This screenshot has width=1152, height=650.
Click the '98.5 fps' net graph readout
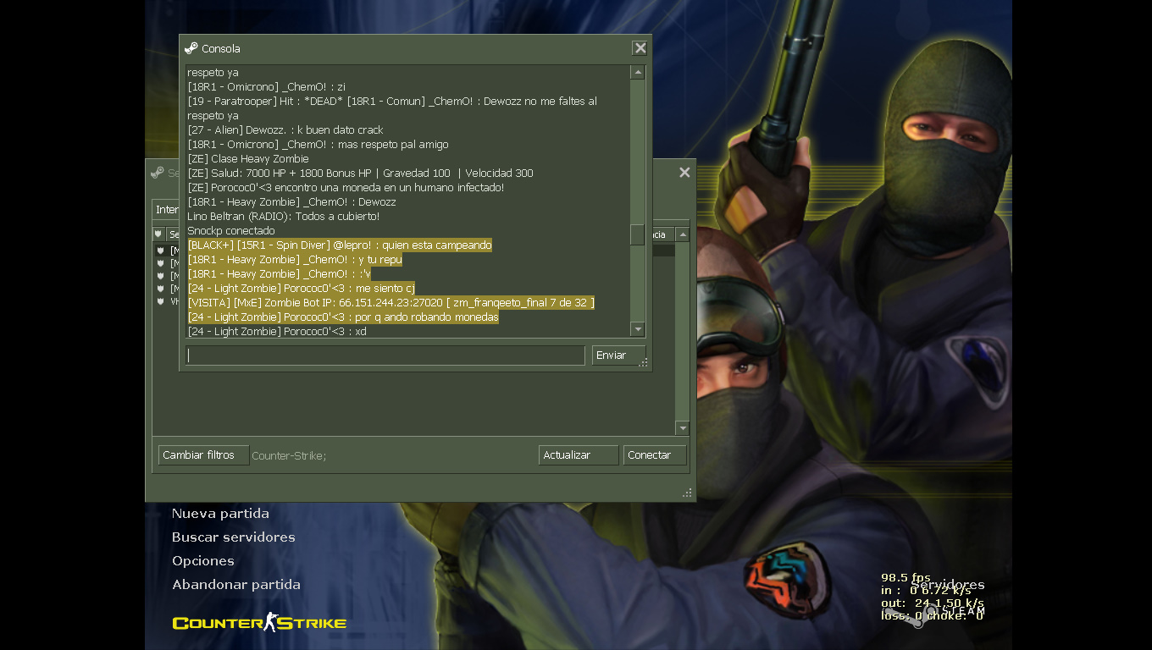[x=906, y=578]
